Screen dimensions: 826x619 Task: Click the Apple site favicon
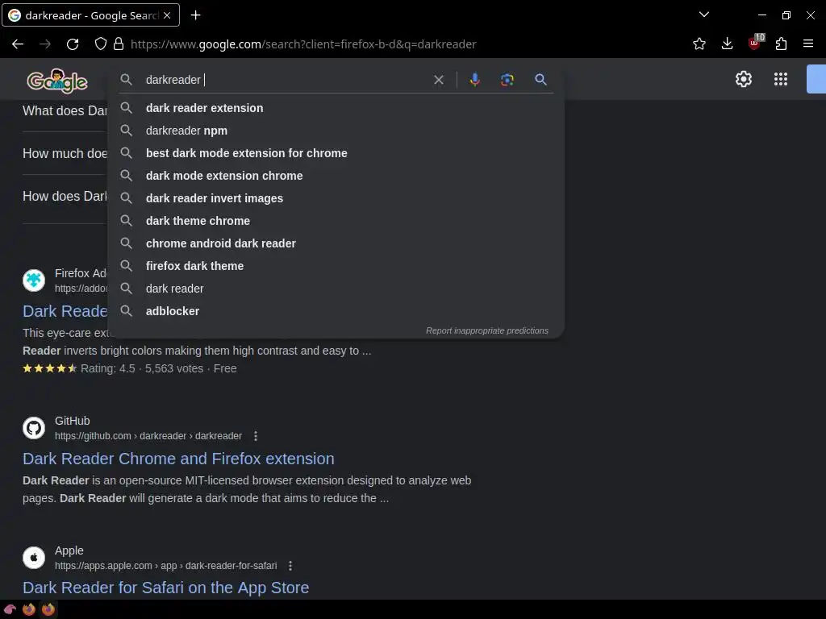click(34, 558)
